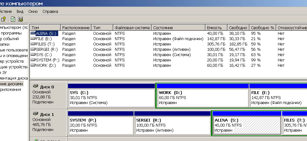Select the WORK (D:) volume drive icon
This screenshot has width=307, height=141.
point(33,65)
